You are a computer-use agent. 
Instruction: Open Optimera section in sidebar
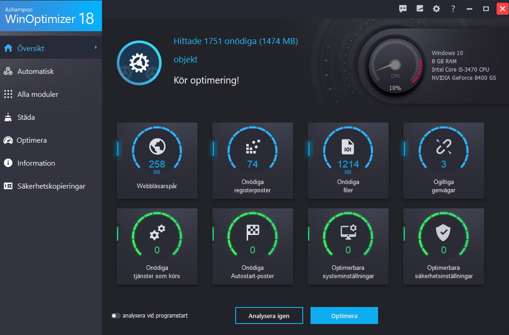pos(51,140)
